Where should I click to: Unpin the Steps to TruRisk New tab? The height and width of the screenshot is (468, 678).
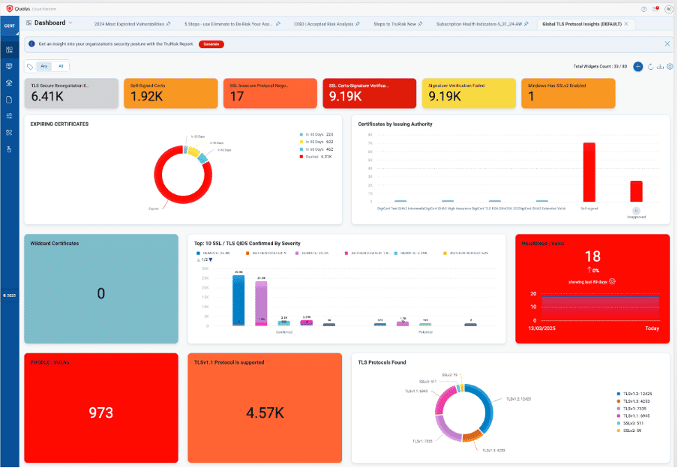(420, 24)
